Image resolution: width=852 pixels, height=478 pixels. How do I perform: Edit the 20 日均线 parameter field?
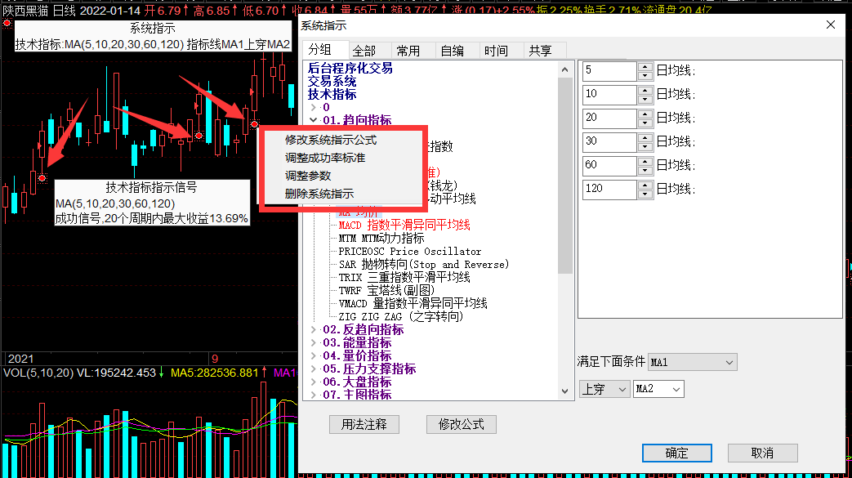[609, 118]
